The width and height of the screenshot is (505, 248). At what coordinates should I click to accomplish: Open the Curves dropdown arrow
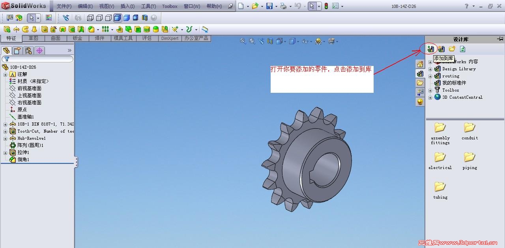point(196,30)
